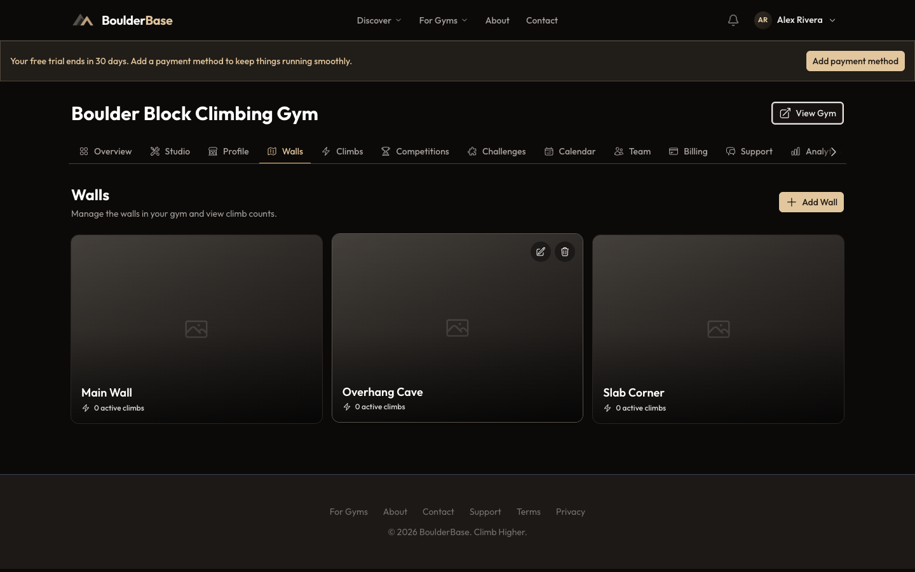The image size is (915, 572).
Task: Click the Add payment method button
Action: point(855,61)
